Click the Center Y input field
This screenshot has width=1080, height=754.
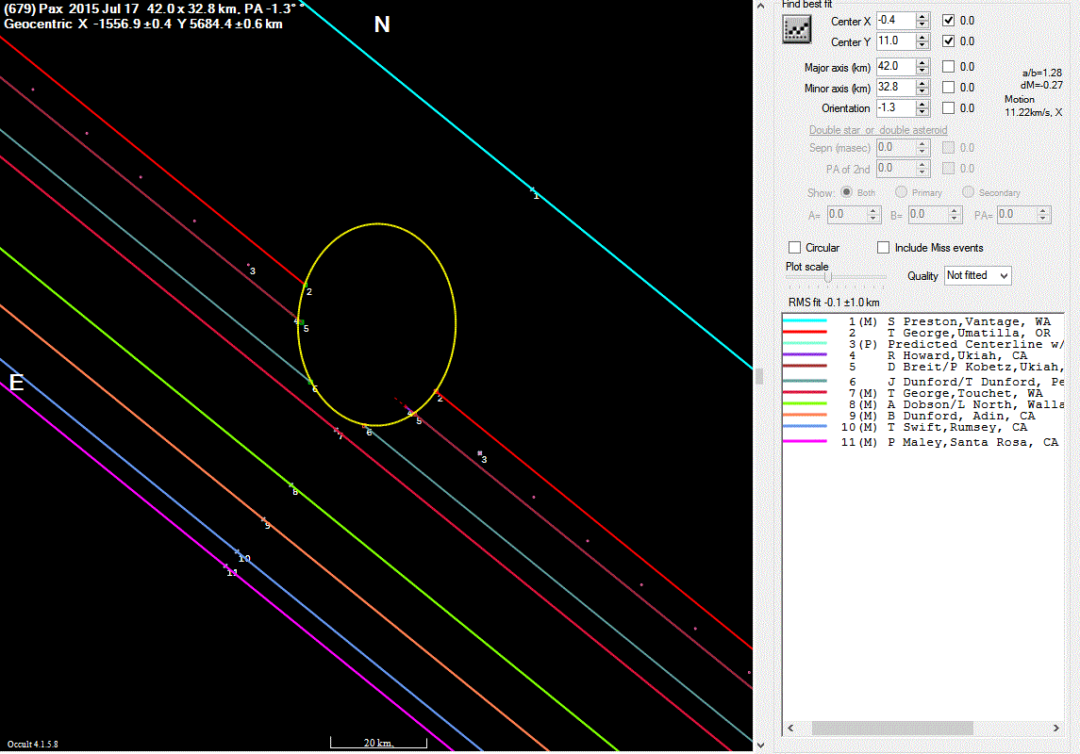[895, 41]
